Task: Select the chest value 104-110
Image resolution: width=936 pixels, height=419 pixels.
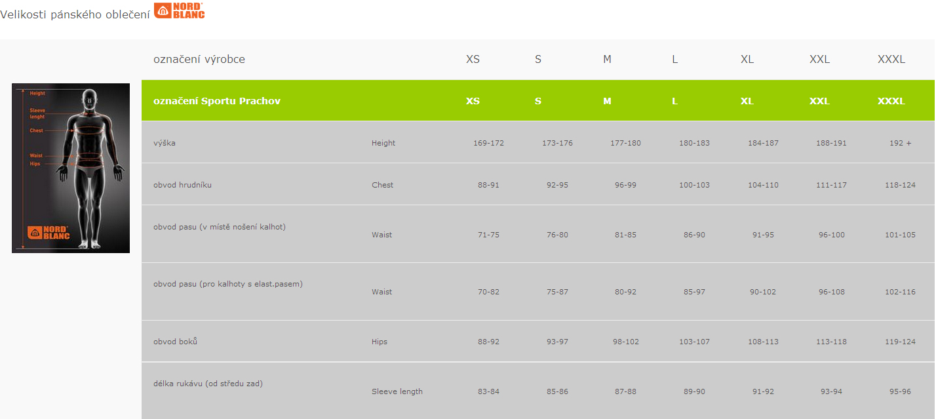Action: [763, 185]
